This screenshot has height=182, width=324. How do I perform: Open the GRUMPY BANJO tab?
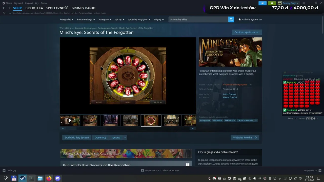point(83,8)
